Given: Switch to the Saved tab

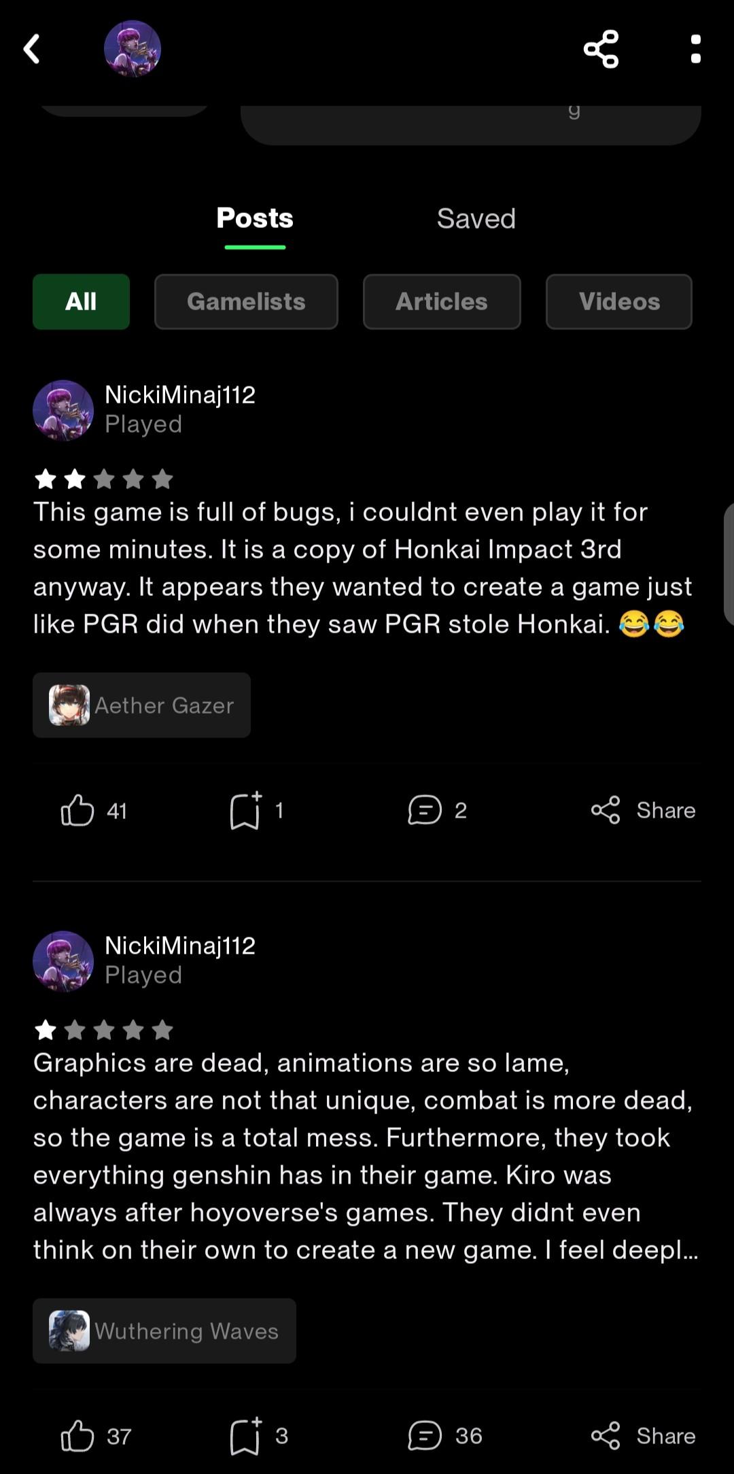Looking at the screenshot, I should pos(476,219).
